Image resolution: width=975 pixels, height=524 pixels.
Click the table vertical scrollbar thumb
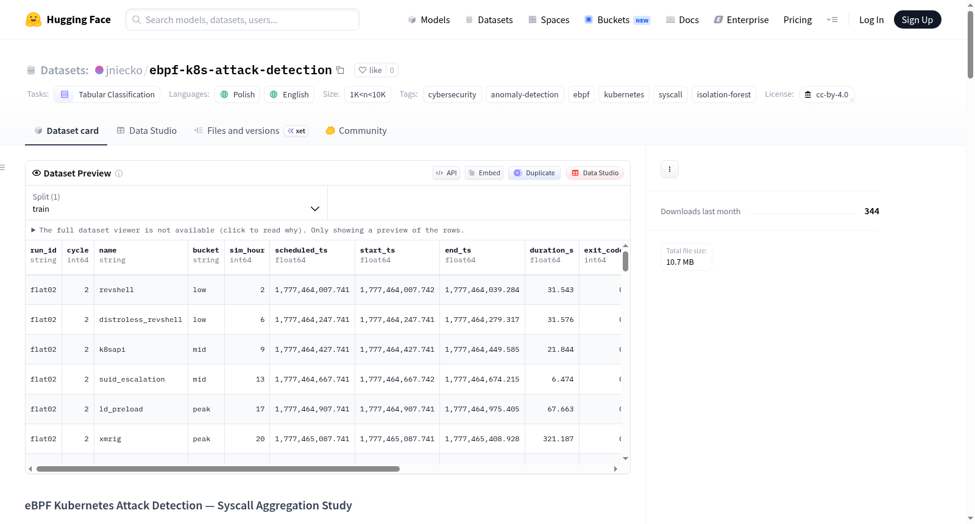coord(625,261)
